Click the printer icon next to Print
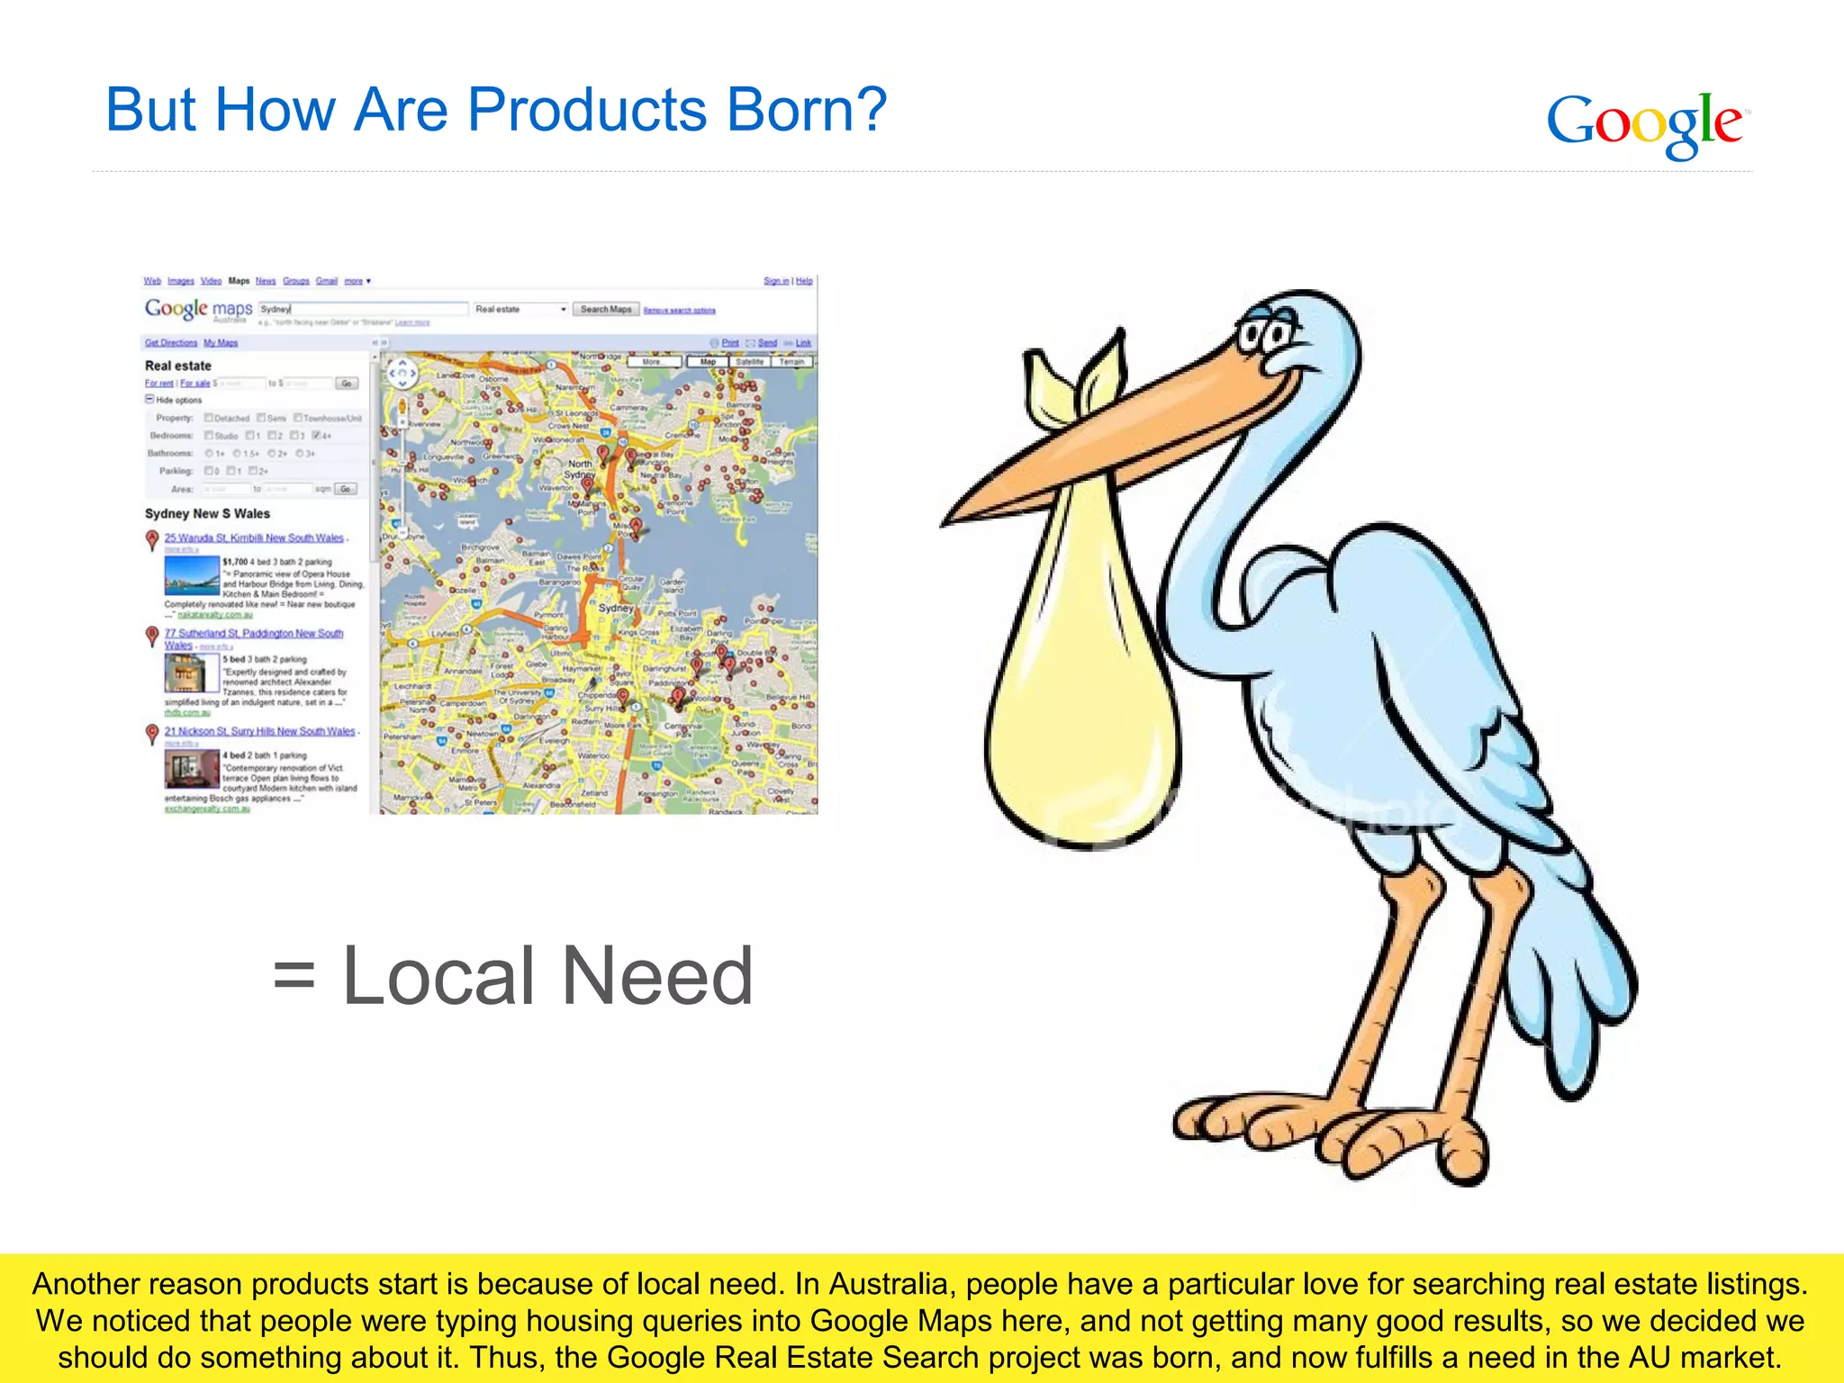This screenshot has height=1383, width=1844. pos(714,343)
